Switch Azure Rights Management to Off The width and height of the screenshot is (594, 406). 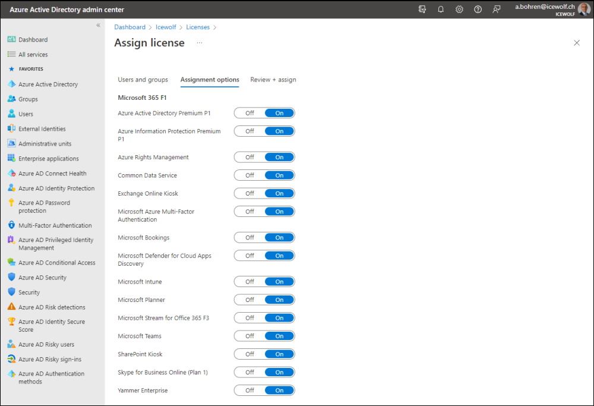(x=249, y=157)
